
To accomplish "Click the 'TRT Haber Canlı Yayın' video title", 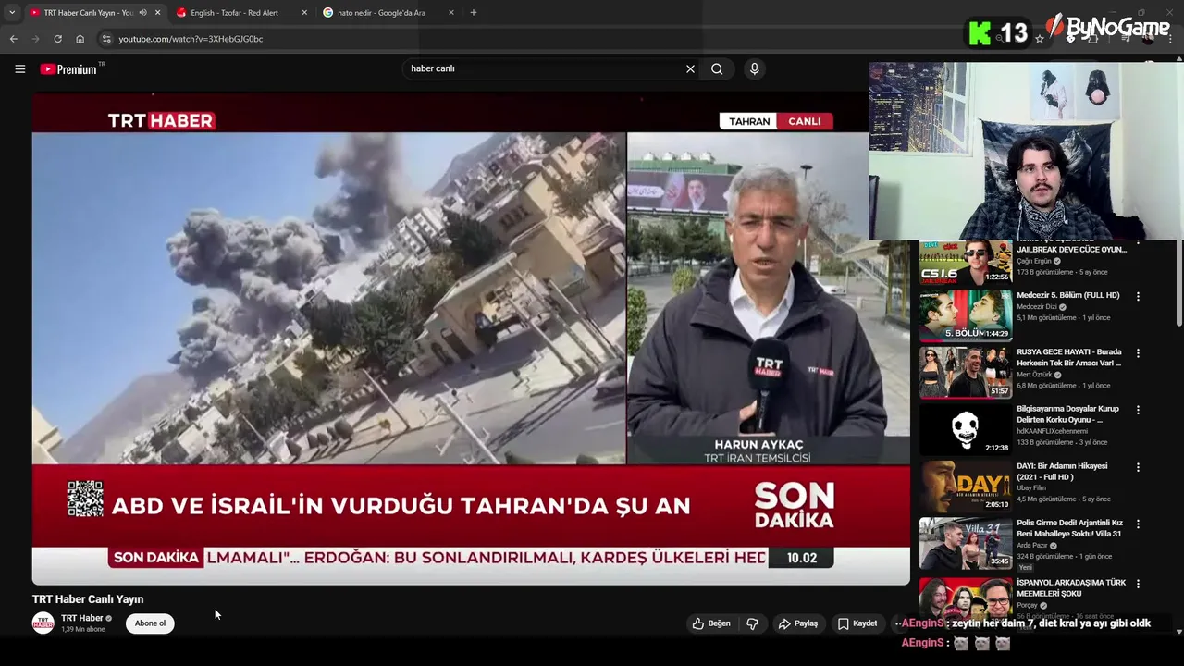I will coord(88,599).
